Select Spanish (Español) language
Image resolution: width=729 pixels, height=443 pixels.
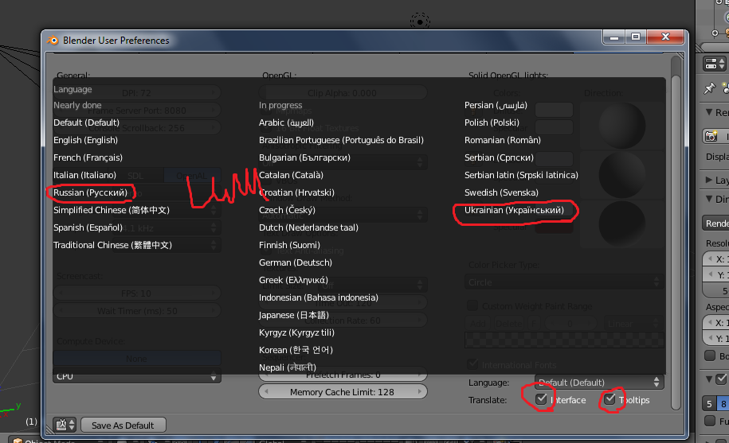[88, 227]
